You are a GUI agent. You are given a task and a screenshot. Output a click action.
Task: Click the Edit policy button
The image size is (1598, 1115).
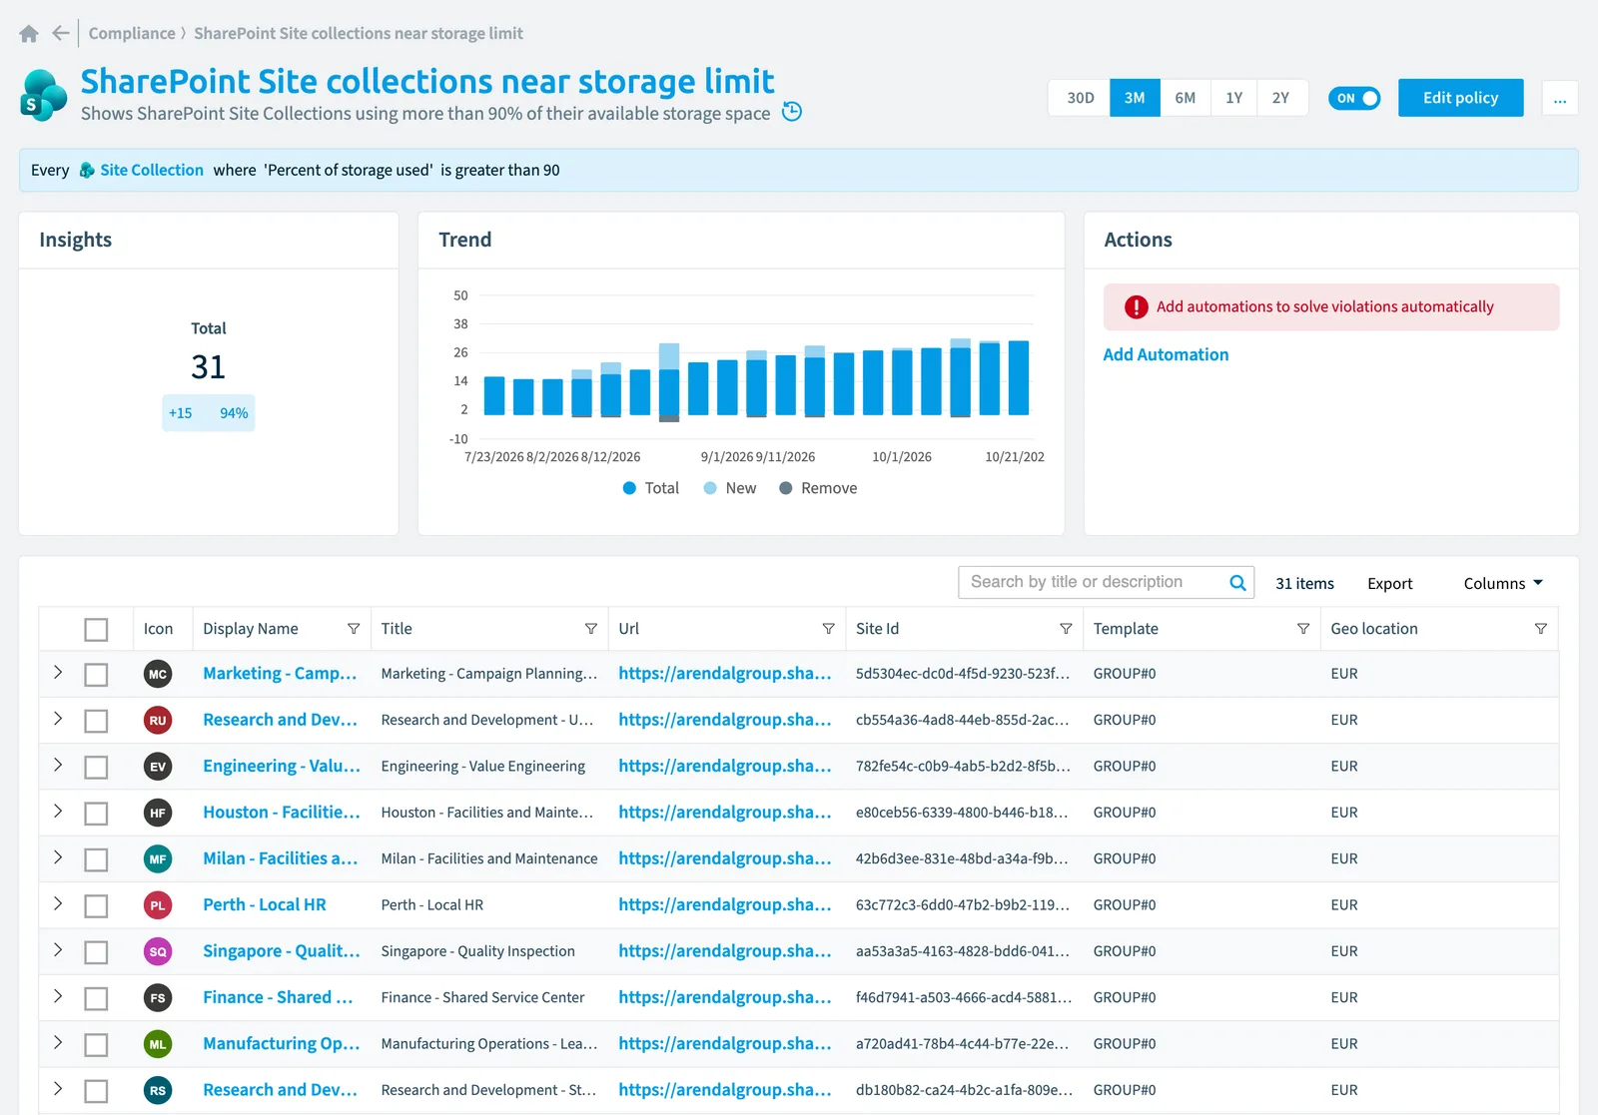tap(1460, 98)
